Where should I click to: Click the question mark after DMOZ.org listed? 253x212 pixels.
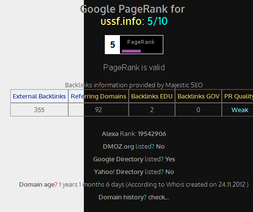click(153, 147)
